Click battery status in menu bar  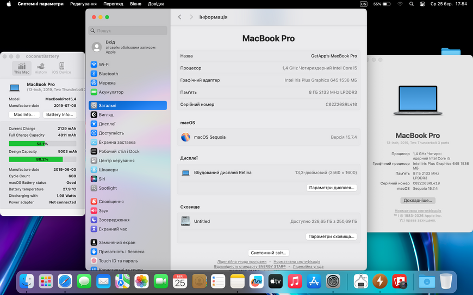pos(382,4)
